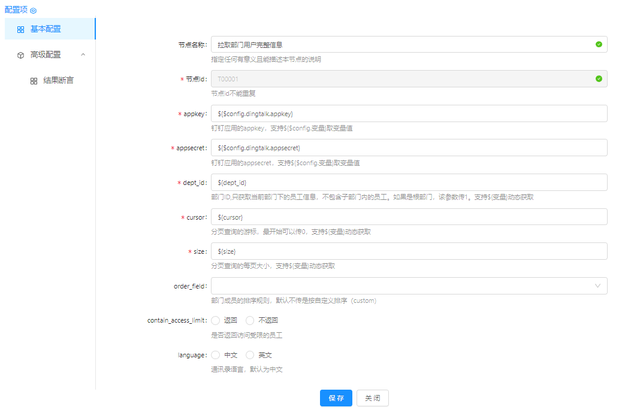634x413 pixels.
Task: Click green checkmark in 节点id field
Action: [598, 79]
